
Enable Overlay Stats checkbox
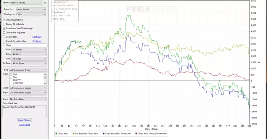[x=4, y=37]
